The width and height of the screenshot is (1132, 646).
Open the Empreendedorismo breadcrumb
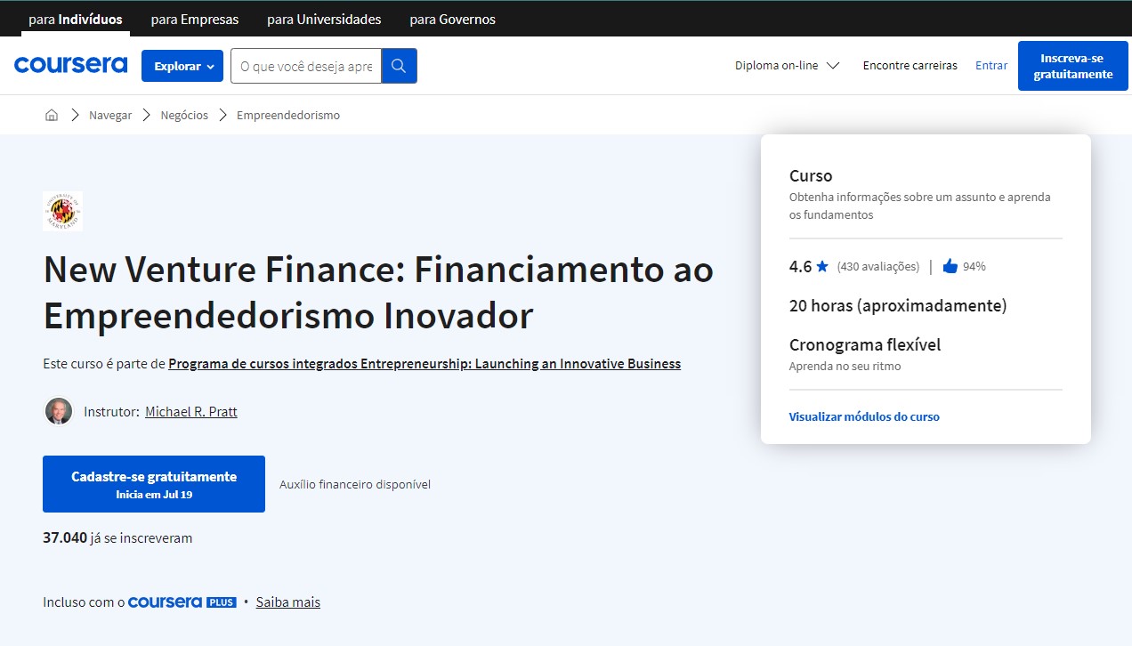288,115
